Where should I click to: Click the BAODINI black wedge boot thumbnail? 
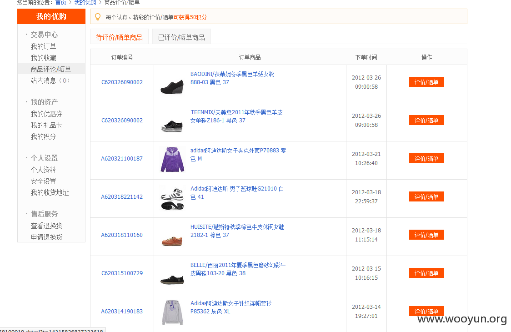[172, 87]
